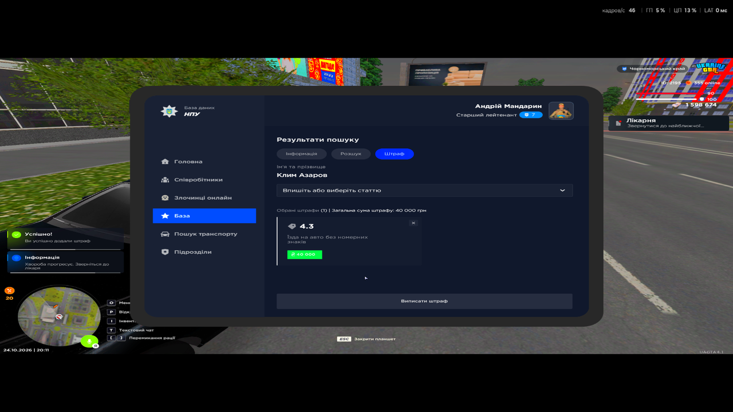This screenshot has width=733, height=412.
Task: Click the house icon beside Головна
Action: coord(165,161)
